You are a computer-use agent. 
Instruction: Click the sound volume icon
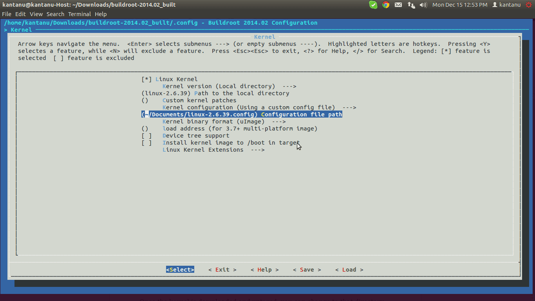tap(423, 5)
